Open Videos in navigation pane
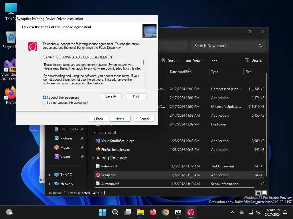This screenshot has width=293, height=219. click(65, 157)
